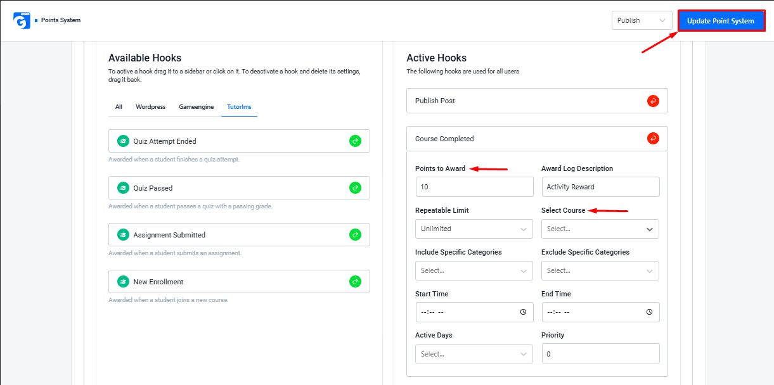Click Update Point System button
Screen dimensions: 774x385
pyautogui.click(x=721, y=21)
